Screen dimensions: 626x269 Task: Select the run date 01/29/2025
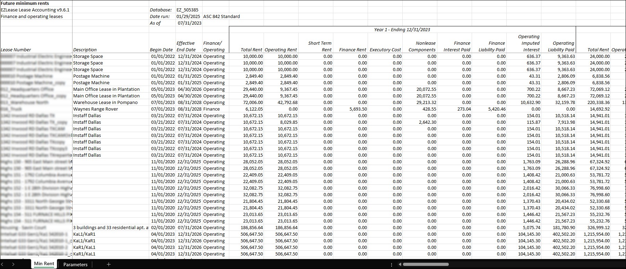tap(188, 16)
